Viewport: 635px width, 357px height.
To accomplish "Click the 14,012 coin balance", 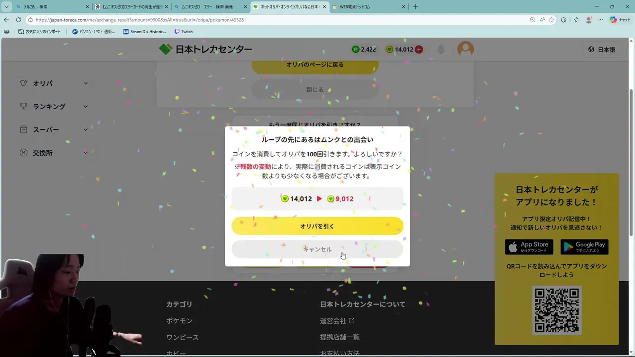I will pos(399,49).
